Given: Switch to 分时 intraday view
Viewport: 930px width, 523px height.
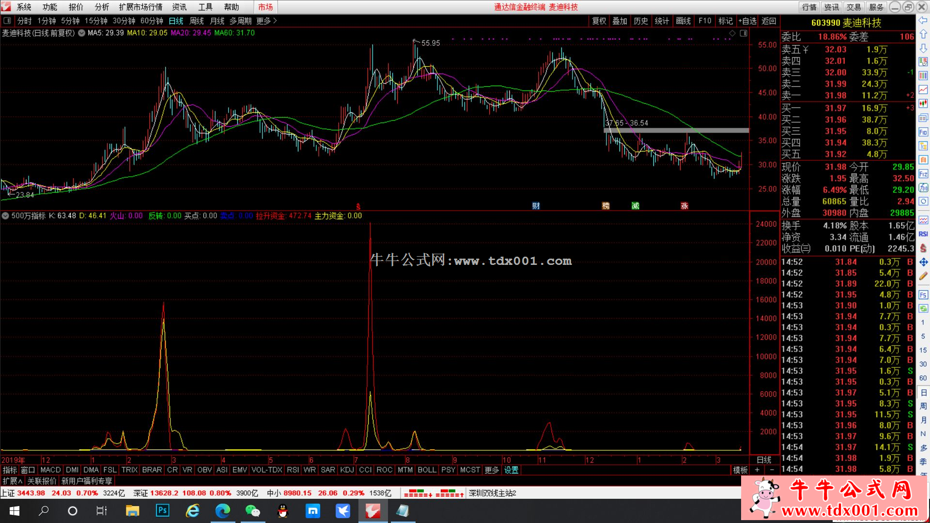Looking at the screenshot, I should tap(24, 21).
